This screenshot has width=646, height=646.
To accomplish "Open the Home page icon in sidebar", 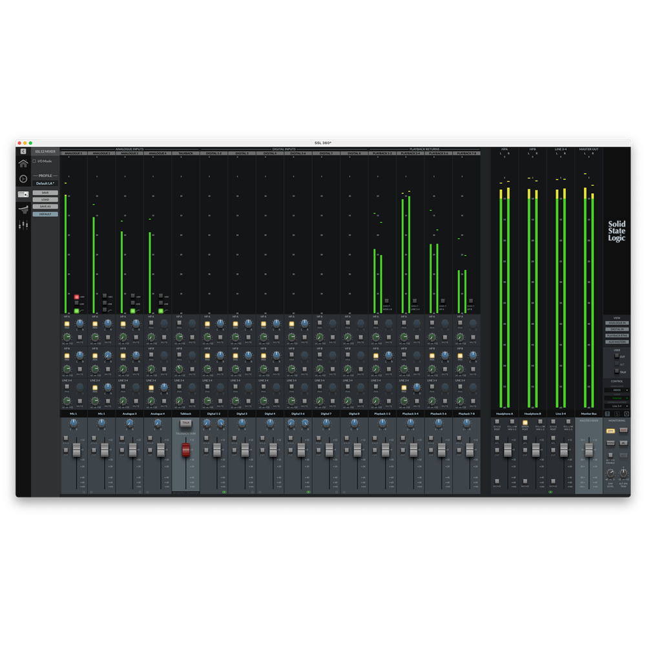I will (x=23, y=163).
